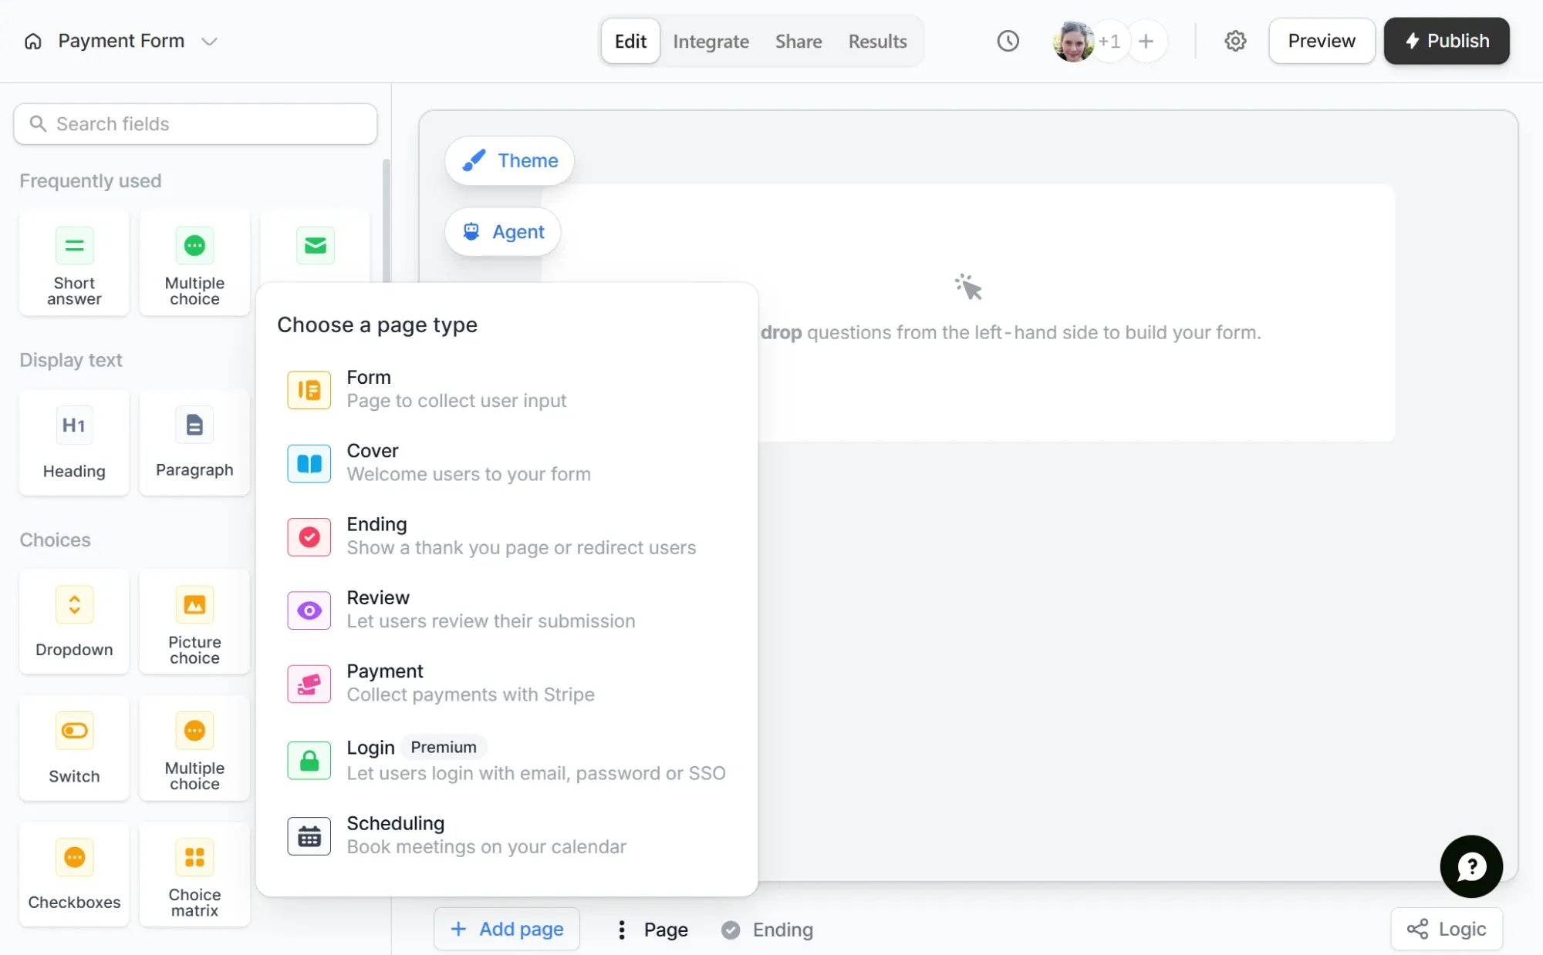Select the Edit tab
The height and width of the screenshot is (955, 1543).
pyautogui.click(x=630, y=41)
